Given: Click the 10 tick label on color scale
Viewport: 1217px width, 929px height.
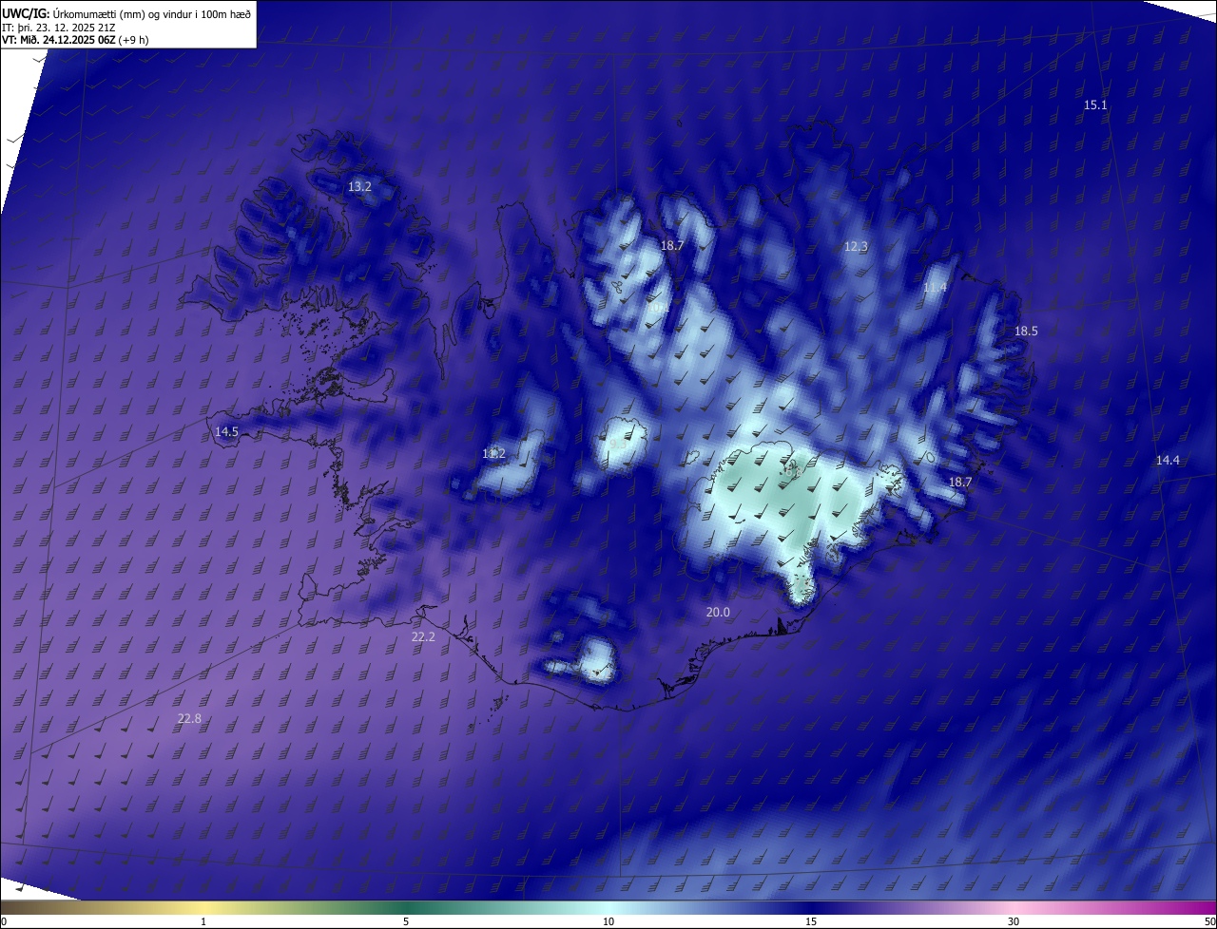Looking at the screenshot, I should coord(608,921).
